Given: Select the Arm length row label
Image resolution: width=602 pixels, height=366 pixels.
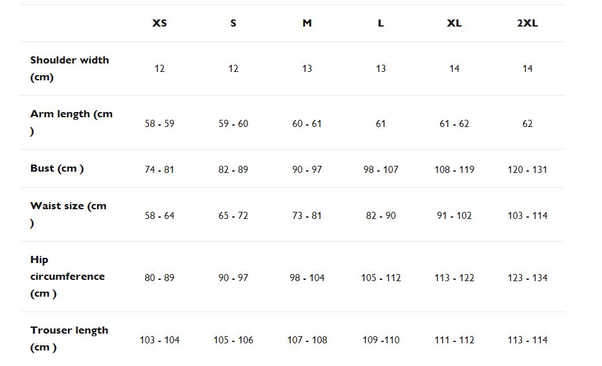Looking at the screenshot, I should pyautogui.click(x=71, y=122).
